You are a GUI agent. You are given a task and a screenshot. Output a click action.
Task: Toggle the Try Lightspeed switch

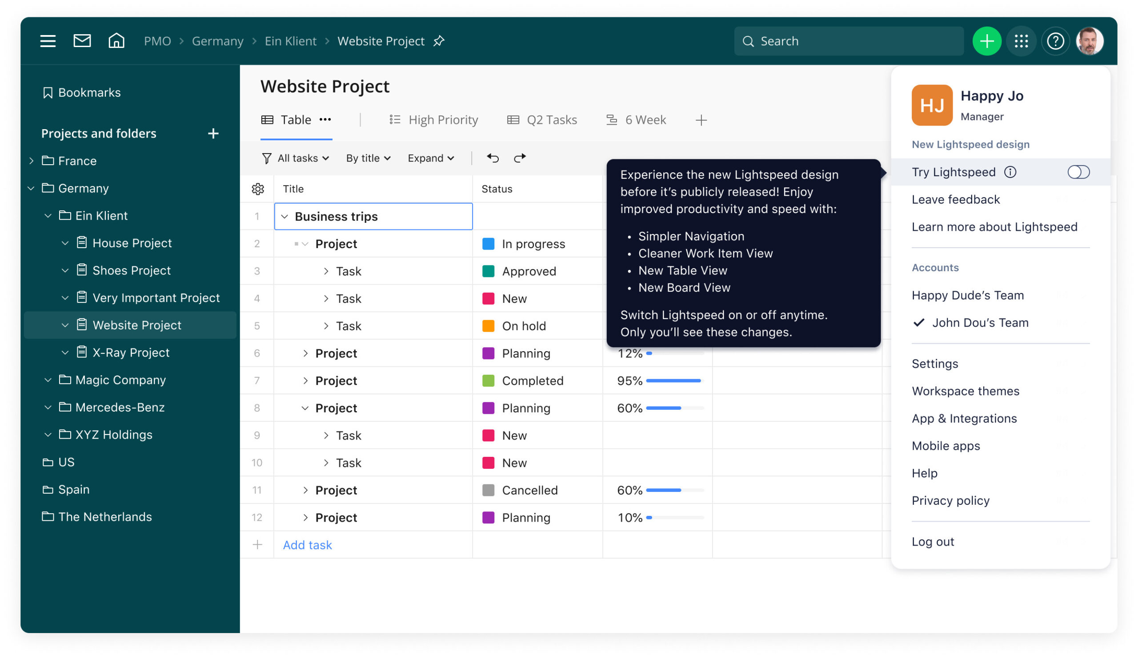coord(1078,172)
